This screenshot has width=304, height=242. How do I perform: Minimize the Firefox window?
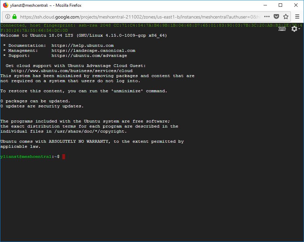pos(265,5)
